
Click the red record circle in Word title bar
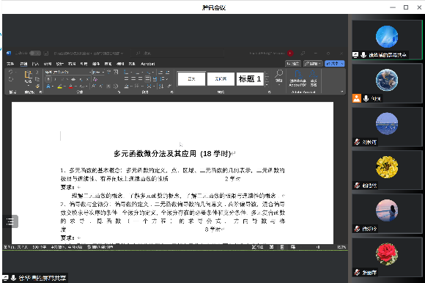click(x=290, y=53)
